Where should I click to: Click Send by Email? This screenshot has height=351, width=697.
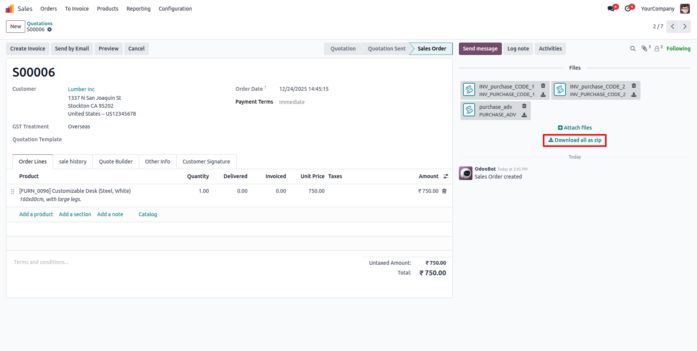[72, 49]
